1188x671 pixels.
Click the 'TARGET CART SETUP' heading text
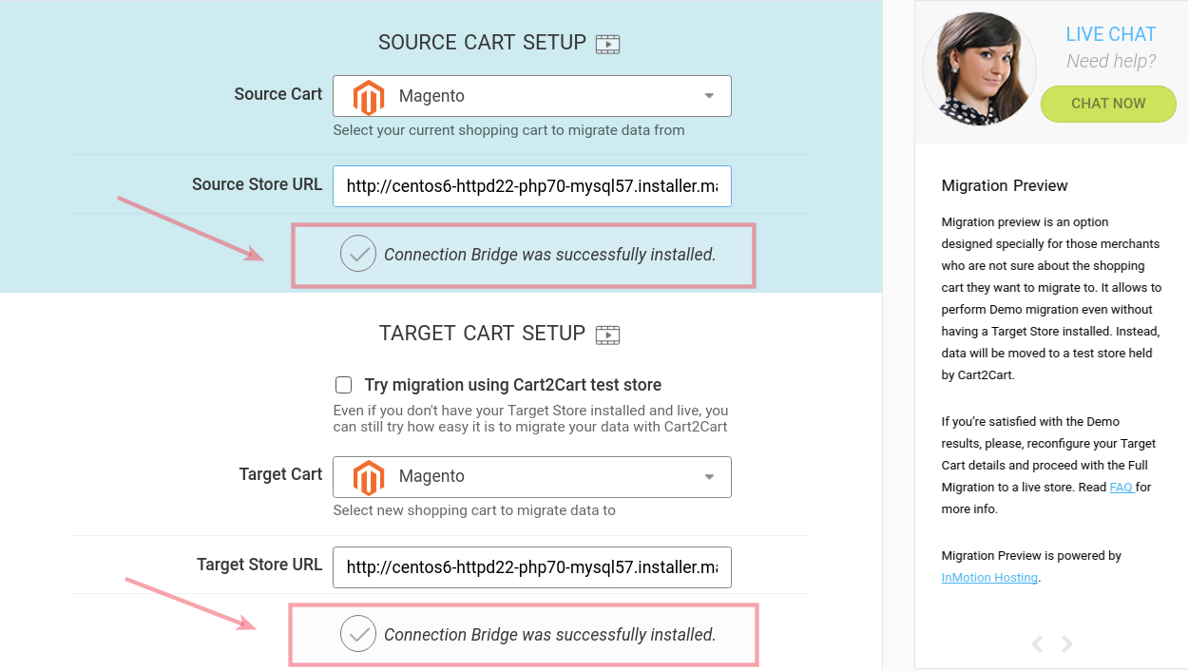[x=482, y=334]
